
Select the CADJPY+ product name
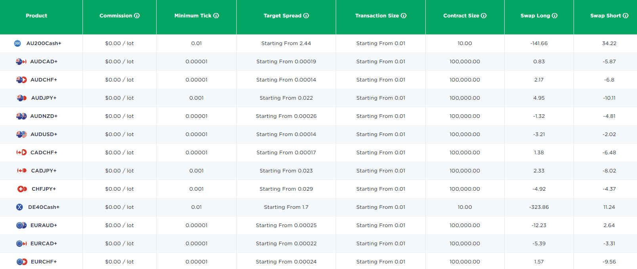pyautogui.click(x=44, y=171)
